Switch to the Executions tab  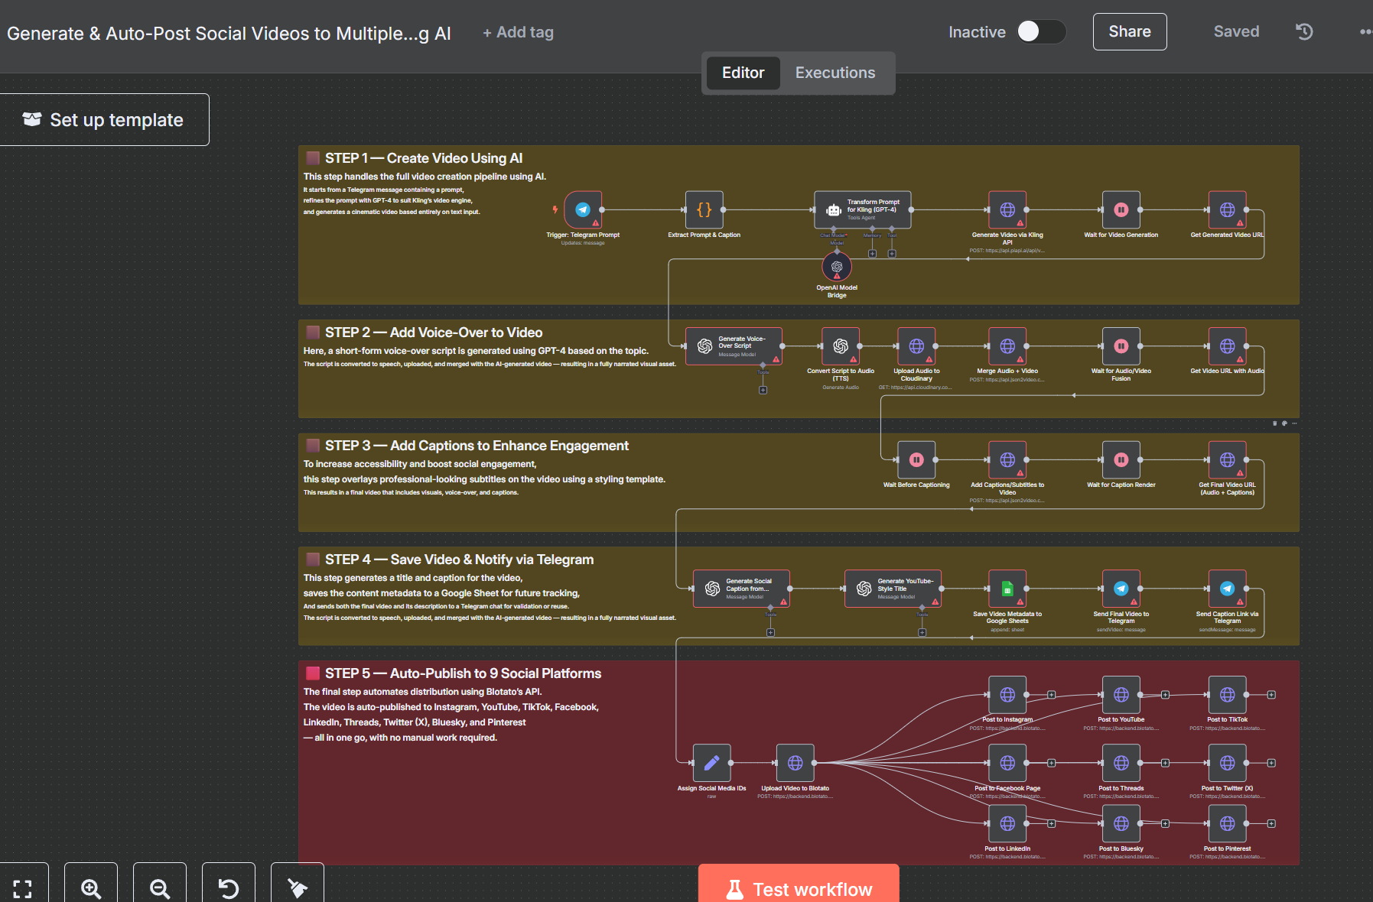click(x=835, y=73)
